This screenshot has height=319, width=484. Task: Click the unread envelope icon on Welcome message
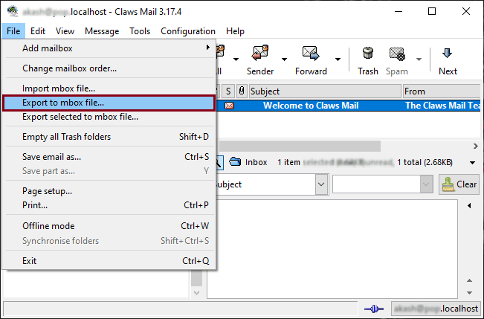(229, 106)
